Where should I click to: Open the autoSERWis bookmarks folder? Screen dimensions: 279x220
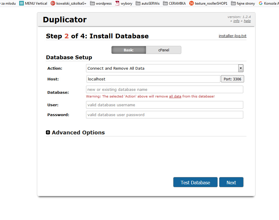pyautogui.click(x=148, y=3)
